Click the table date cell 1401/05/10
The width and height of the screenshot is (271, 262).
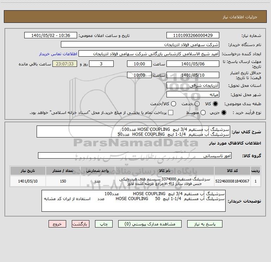(x=28, y=181)
